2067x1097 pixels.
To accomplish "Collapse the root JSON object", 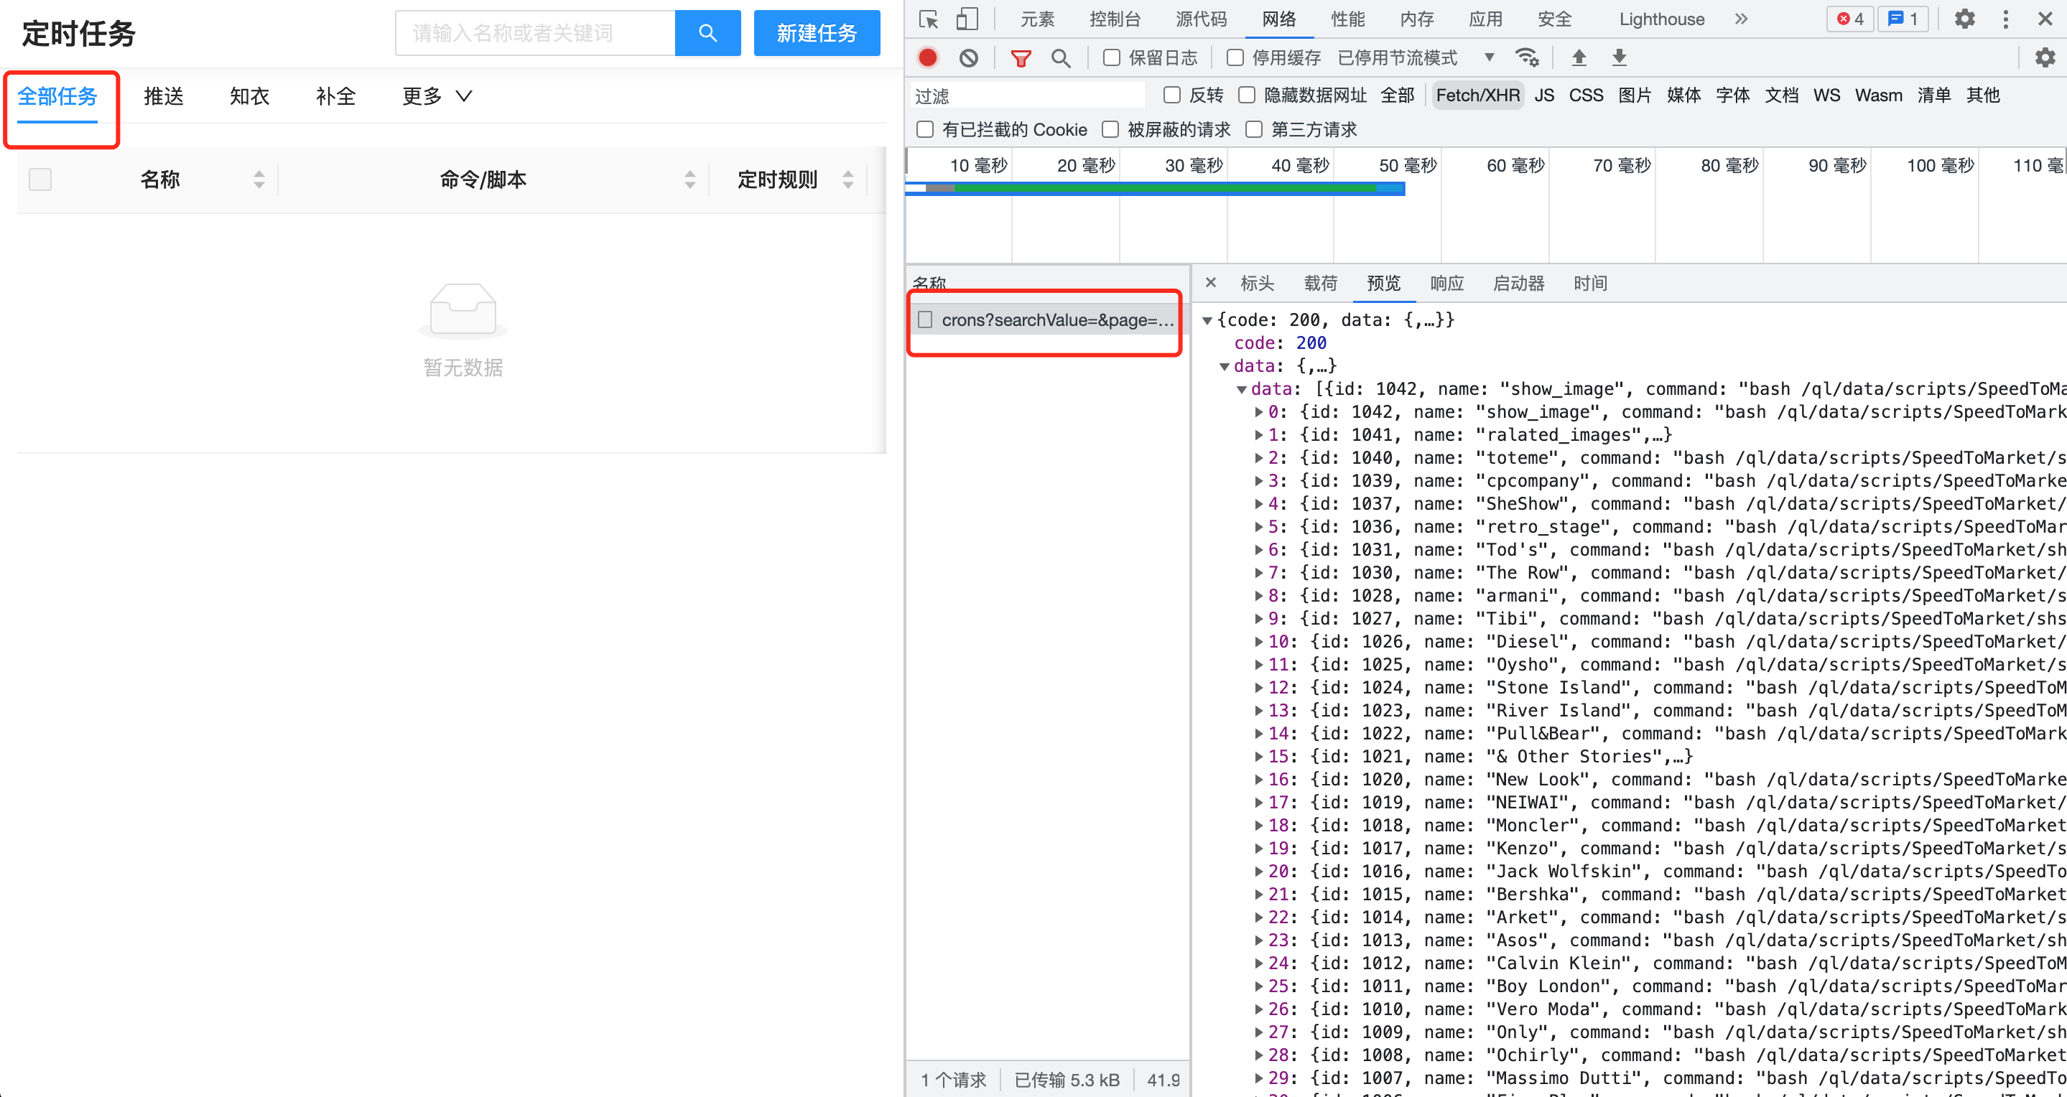I will [1207, 321].
